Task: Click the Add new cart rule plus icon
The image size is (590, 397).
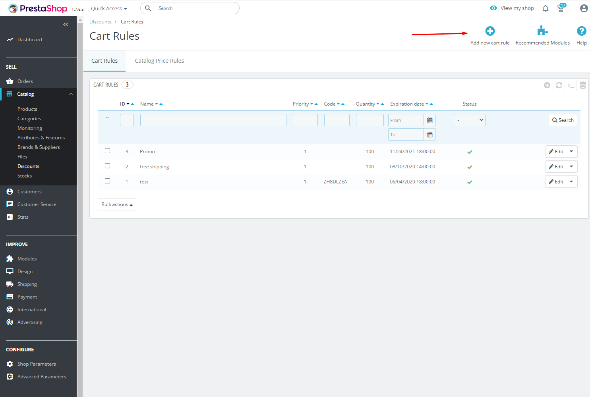Action: [490, 31]
